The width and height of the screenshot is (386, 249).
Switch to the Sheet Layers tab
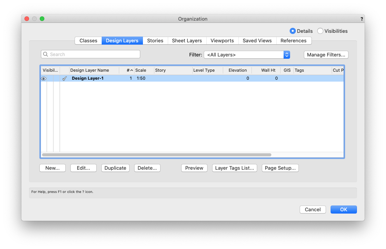pos(187,41)
